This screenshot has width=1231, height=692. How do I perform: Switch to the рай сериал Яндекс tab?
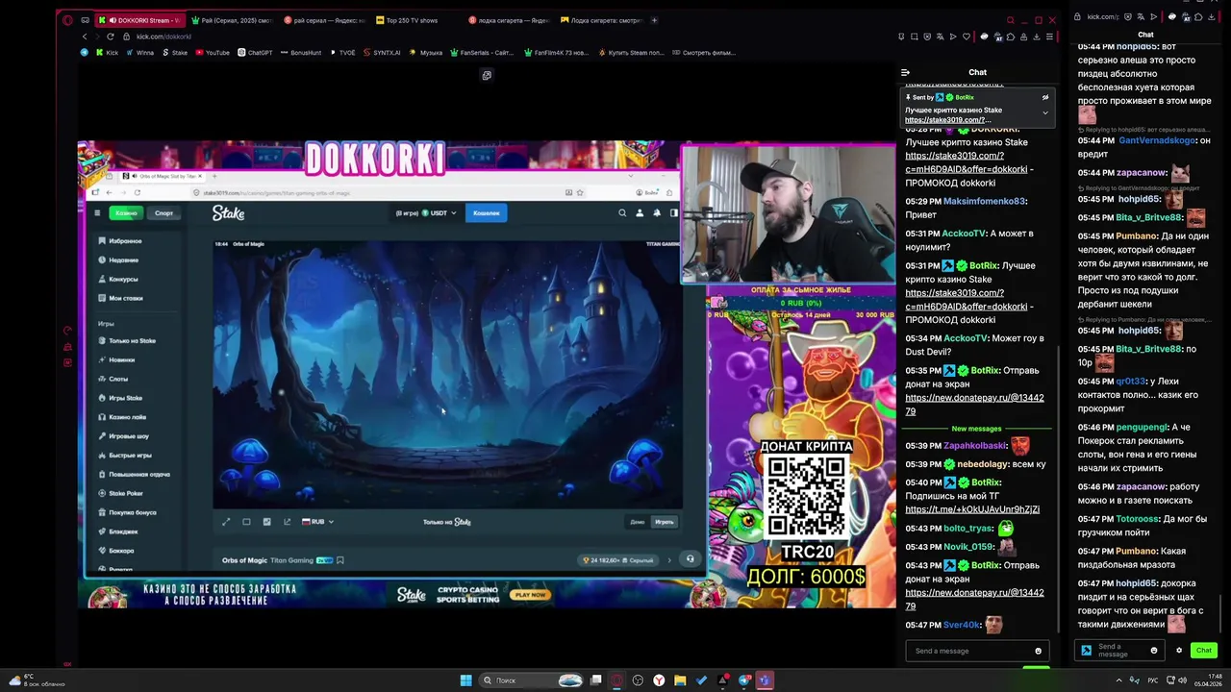(x=324, y=20)
